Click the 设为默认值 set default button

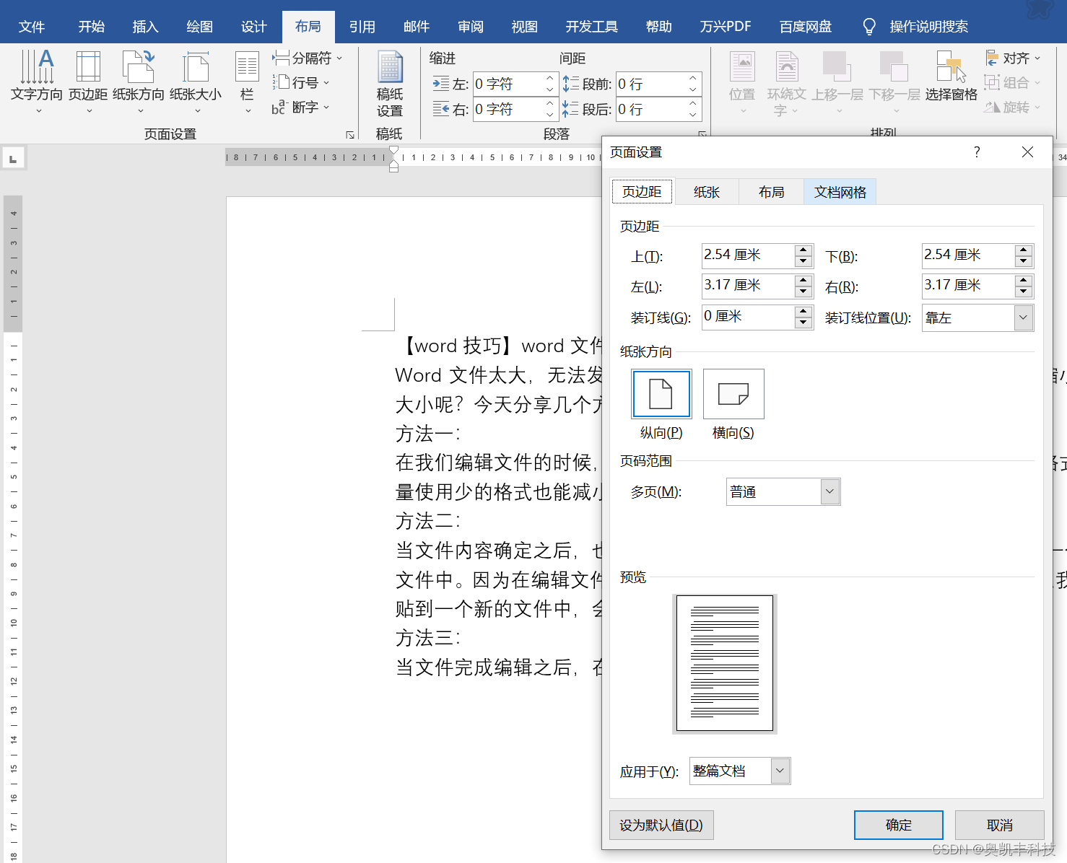click(661, 825)
